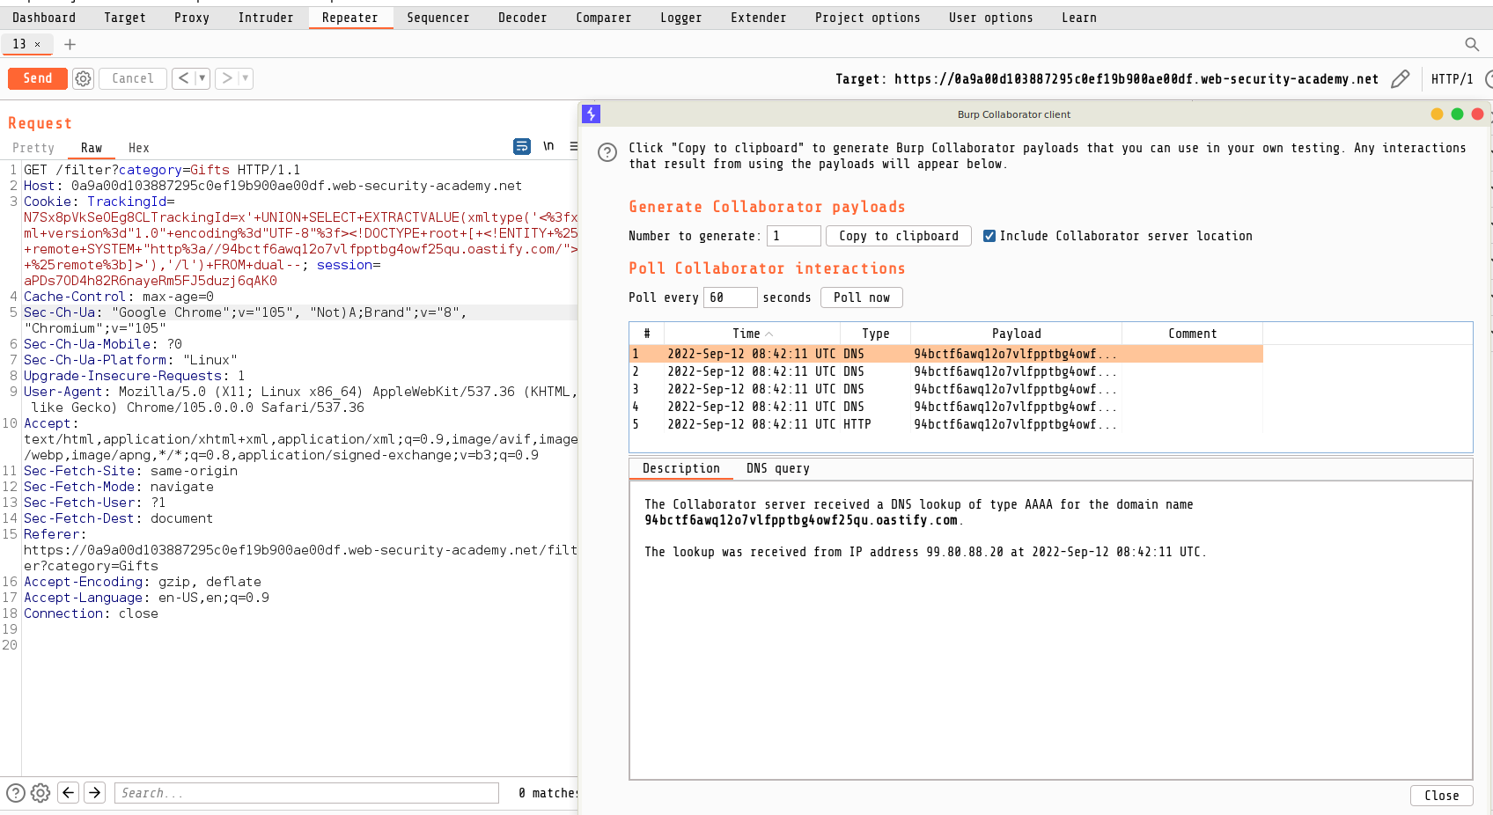Click Copy to clipboard button
The width and height of the screenshot is (1493, 815).
pos(899,236)
